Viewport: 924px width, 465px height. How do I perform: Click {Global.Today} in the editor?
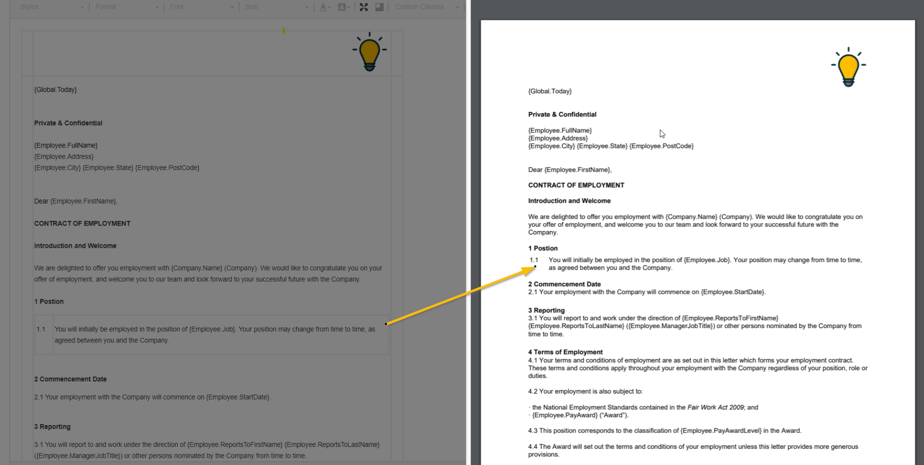[55, 90]
